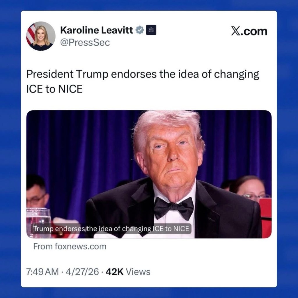Click the black bow tie in the photo
The image size is (298, 298).
[174, 208]
